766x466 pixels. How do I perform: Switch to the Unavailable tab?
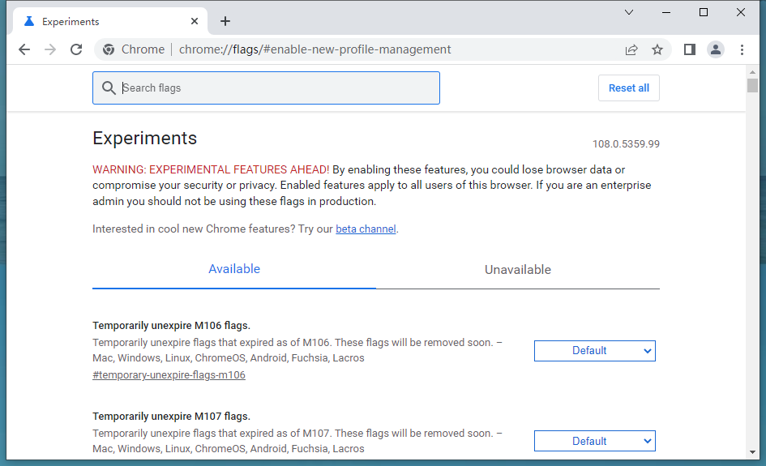pyautogui.click(x=517, y=270)
